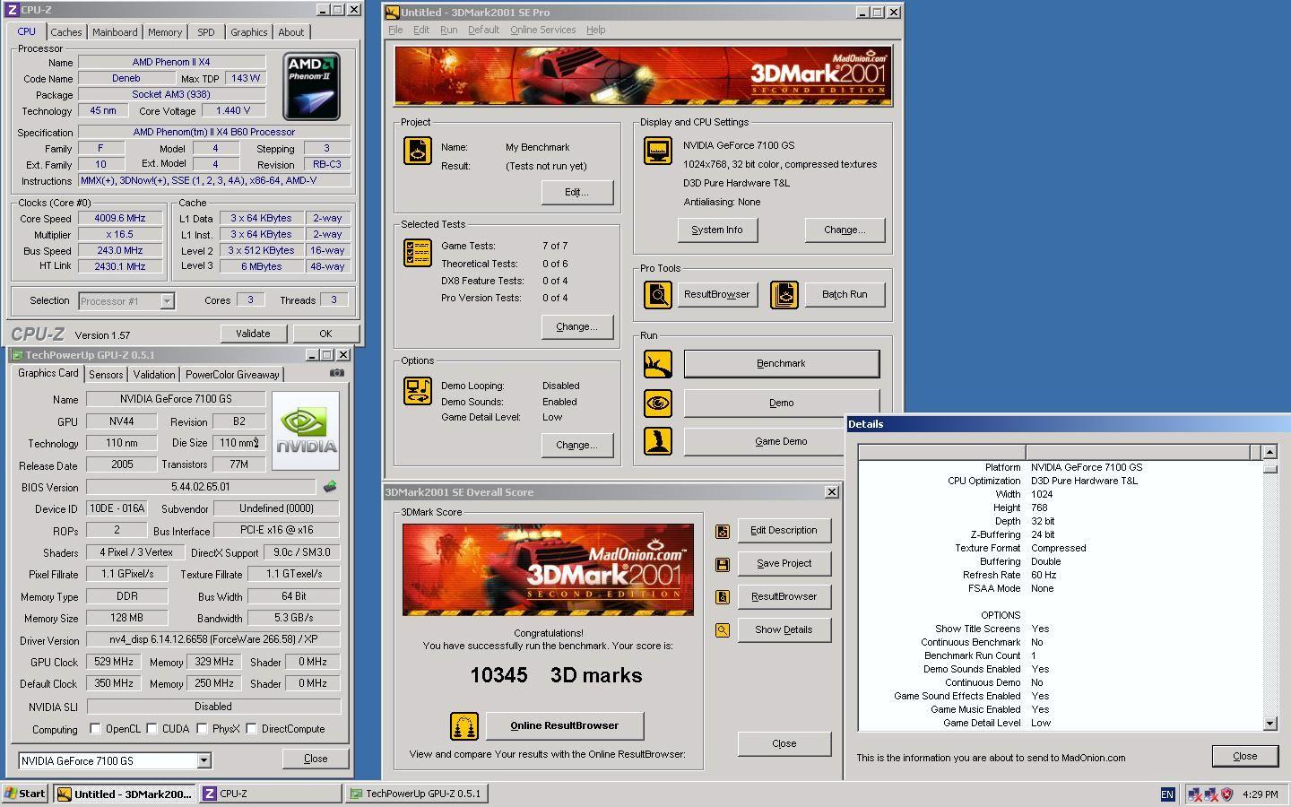
Task: Switch to the PowerColor Giveaway tab in GPU-Z
Action: click(x=233, y=375)
